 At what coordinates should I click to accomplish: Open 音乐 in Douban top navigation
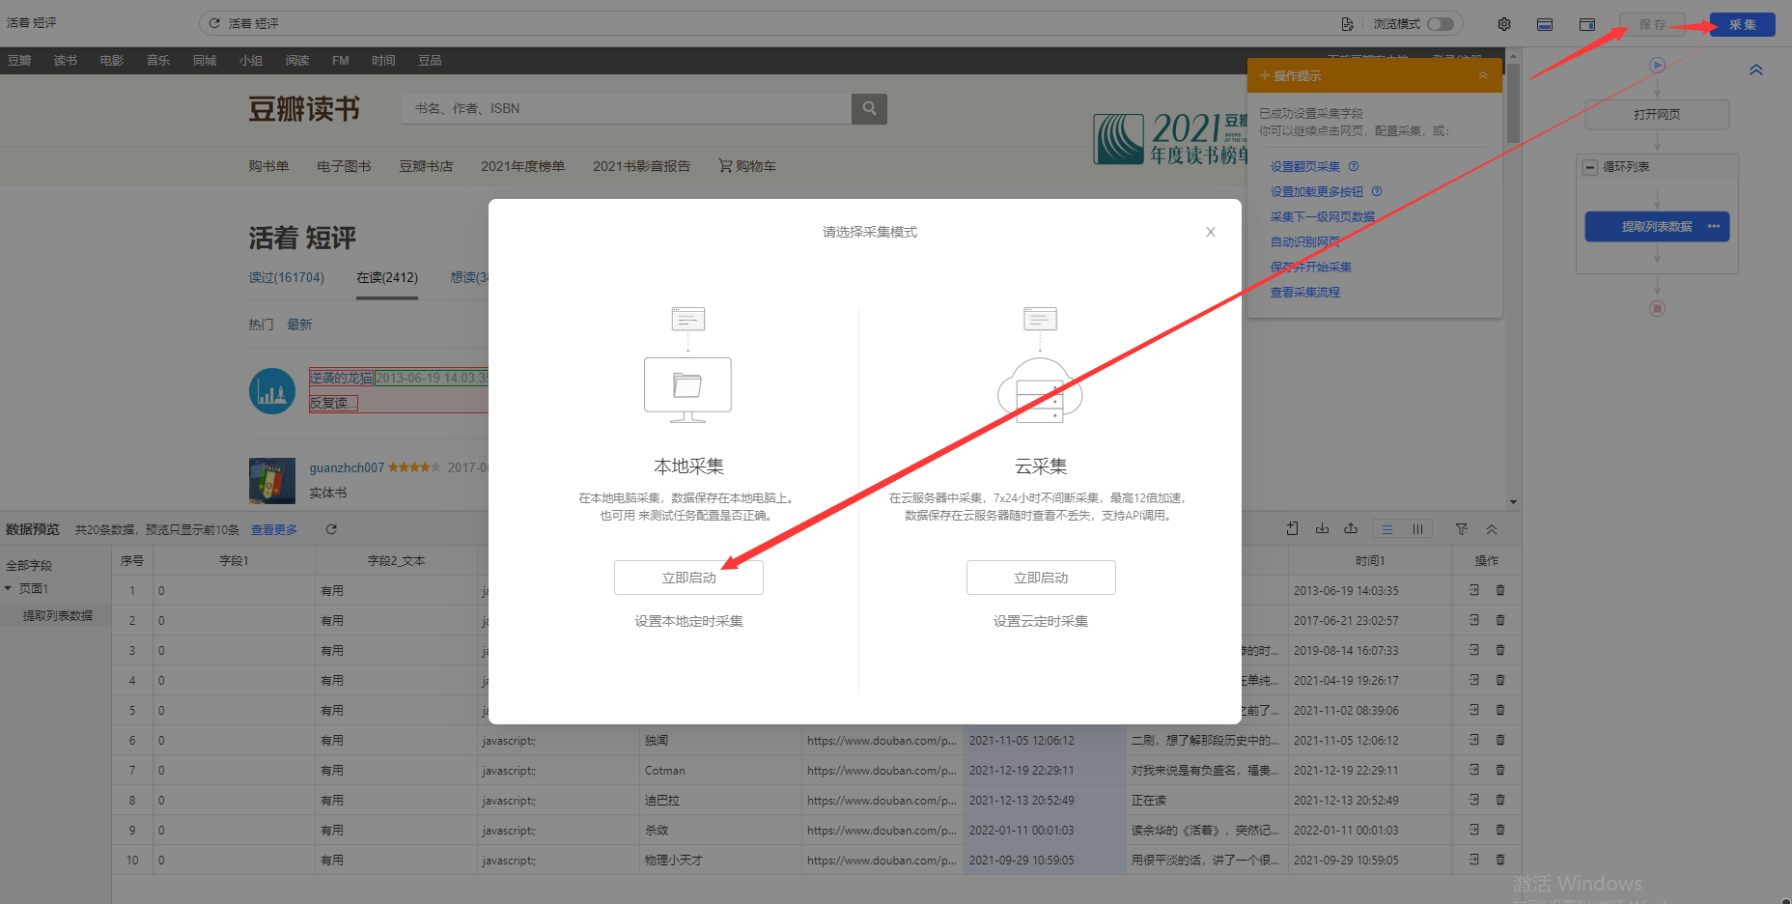click(158, 61)
